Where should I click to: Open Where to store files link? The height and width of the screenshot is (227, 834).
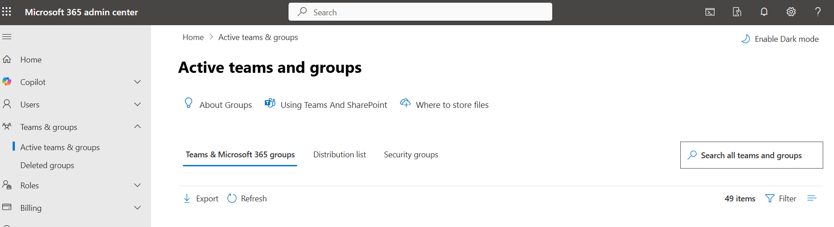452,105
